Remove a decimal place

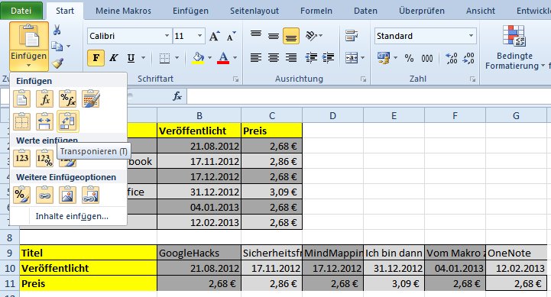tap(468, 58)
